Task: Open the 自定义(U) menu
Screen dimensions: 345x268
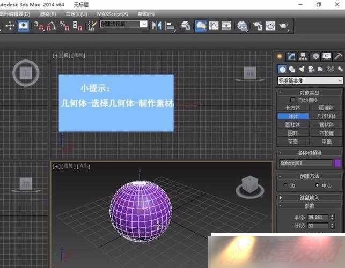Action: pos(76,14)
